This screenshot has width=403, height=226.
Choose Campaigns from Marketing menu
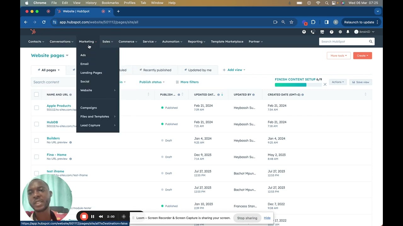[88, 108]
